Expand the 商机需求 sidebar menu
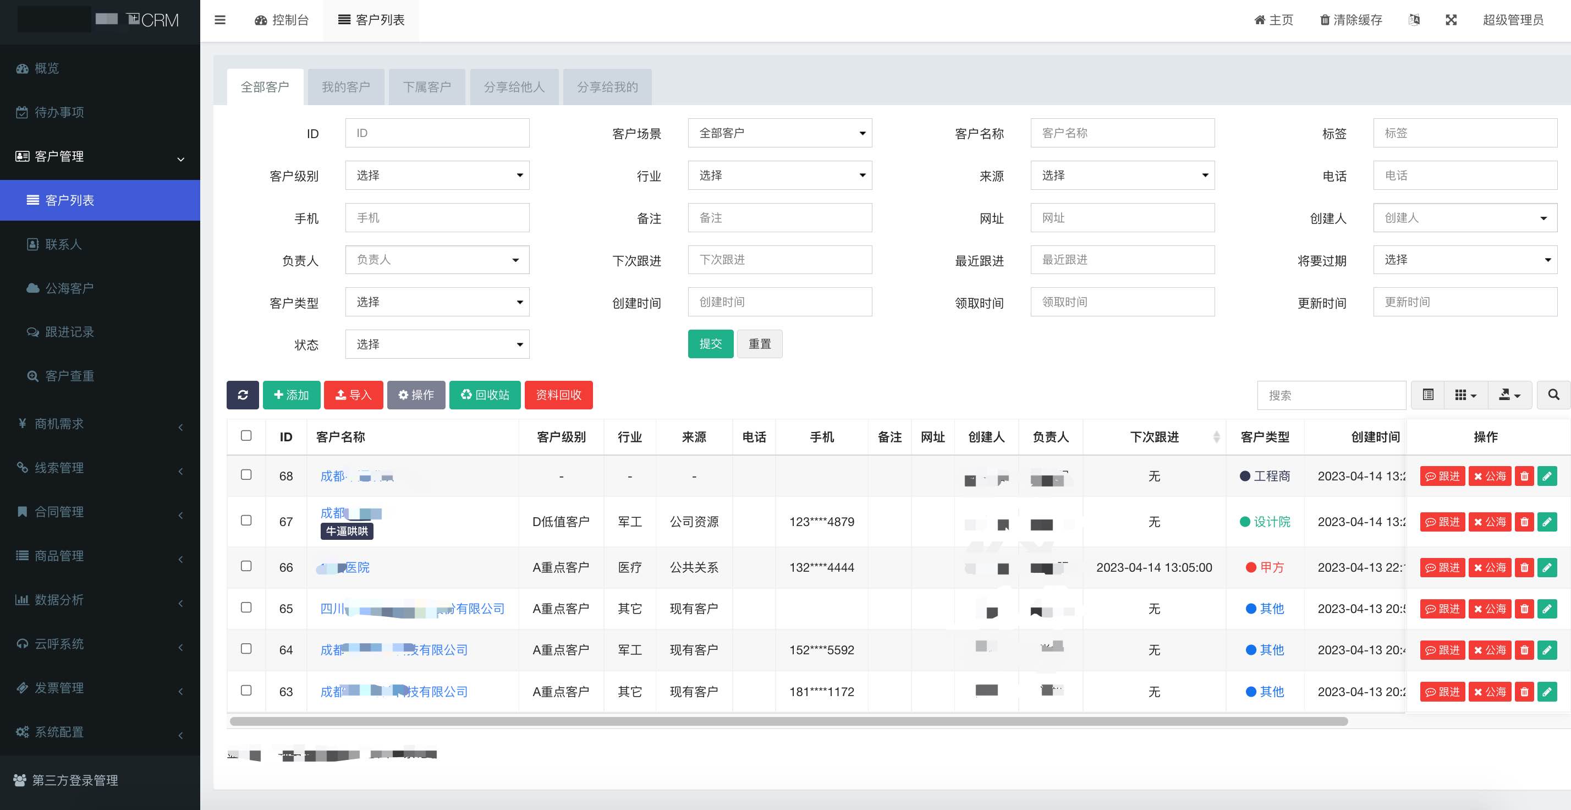 pos(100,424)
